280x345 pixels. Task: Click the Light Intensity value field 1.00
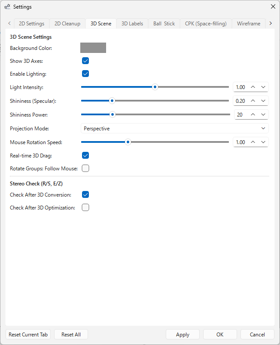tap(240, 87)
